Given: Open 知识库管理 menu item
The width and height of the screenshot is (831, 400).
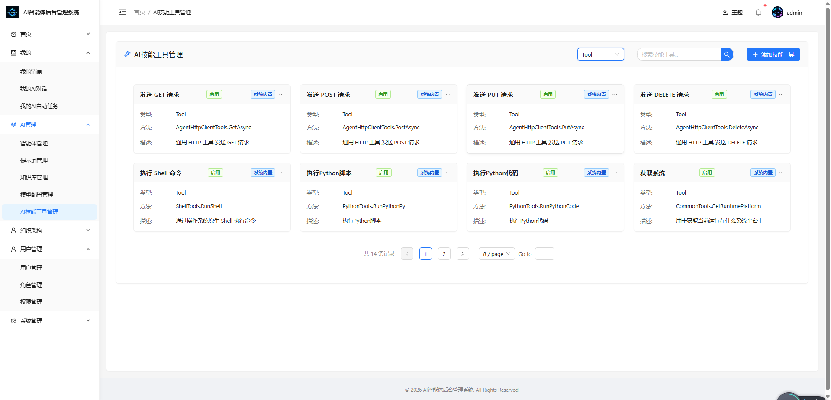Looking at the screenshot, I should click(x=49, y=177).
